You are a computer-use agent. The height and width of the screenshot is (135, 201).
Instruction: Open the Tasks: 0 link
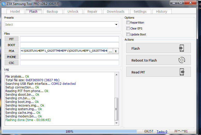click(162, 131)
